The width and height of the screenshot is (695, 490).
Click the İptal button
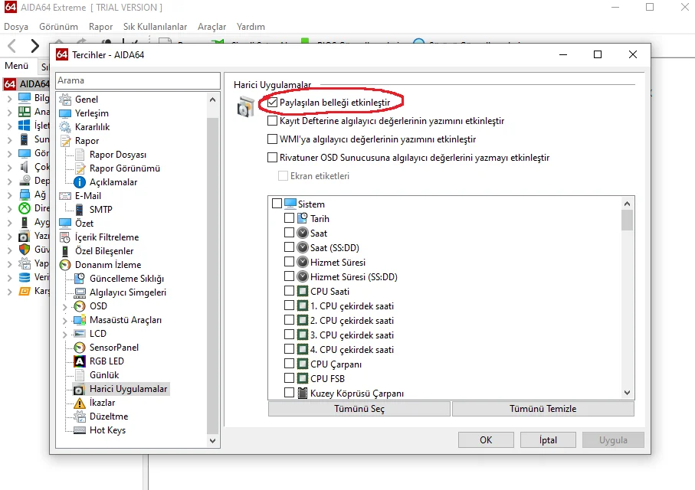coord(548,440)
